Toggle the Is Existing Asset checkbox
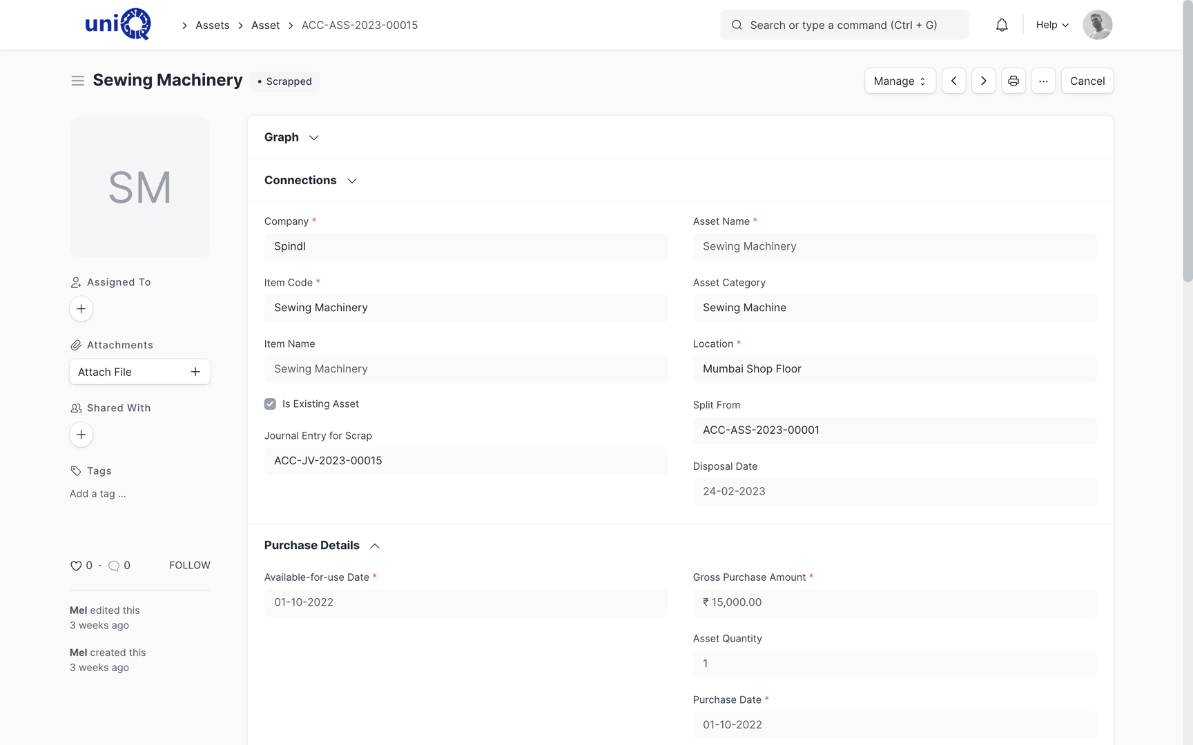The width and height of the screenshot is (1193, 745). [x=270, y=404]
